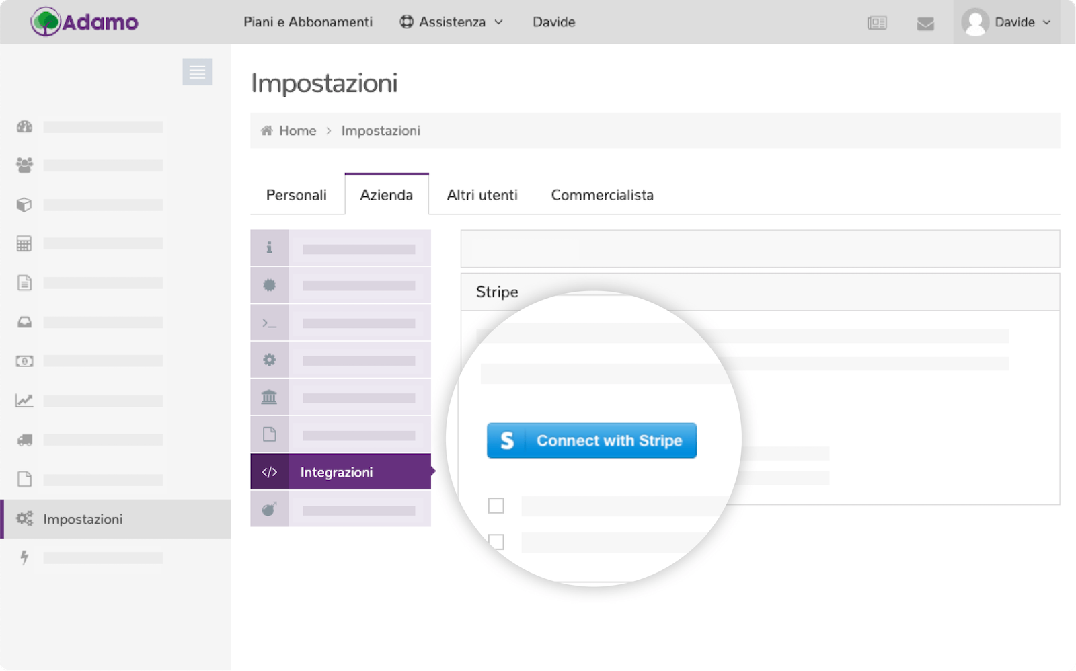The height and width of the screenshot is (671, 1076).
Task: Switch to the Commercialista tab
Action: pyautogui.click(x=602, y=195)
